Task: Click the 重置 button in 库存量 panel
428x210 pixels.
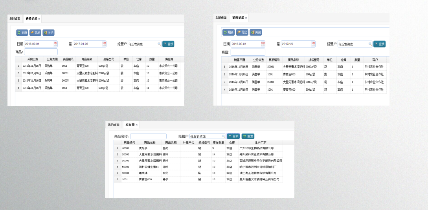Action: point(248,136)
